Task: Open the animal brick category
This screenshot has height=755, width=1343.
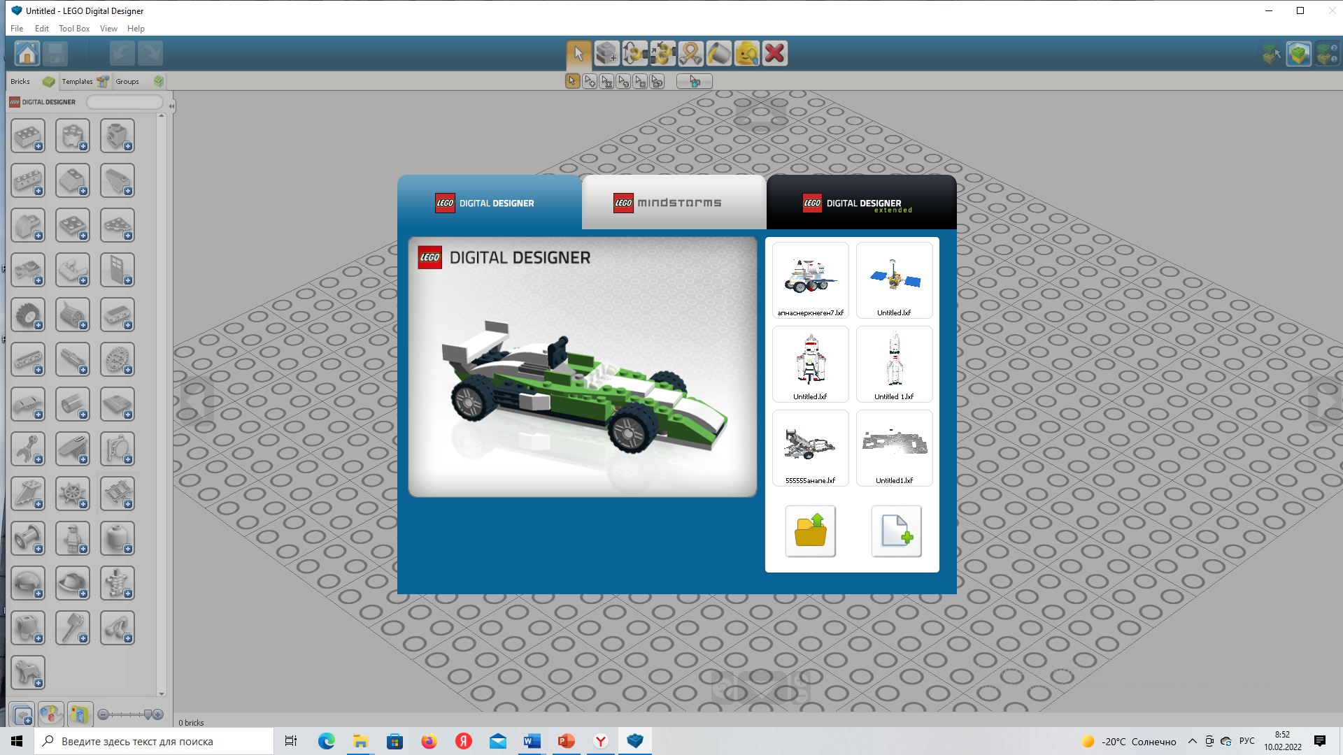Action: coord(28,673)
